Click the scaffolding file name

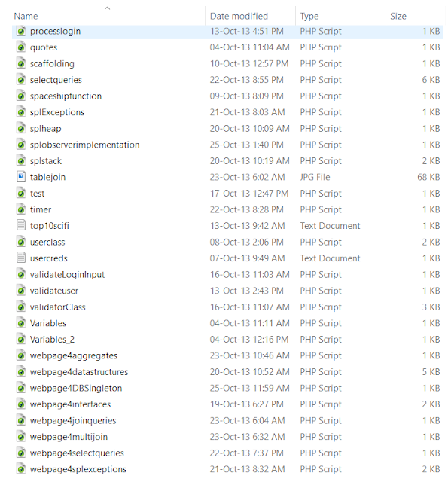coord(52,63)
